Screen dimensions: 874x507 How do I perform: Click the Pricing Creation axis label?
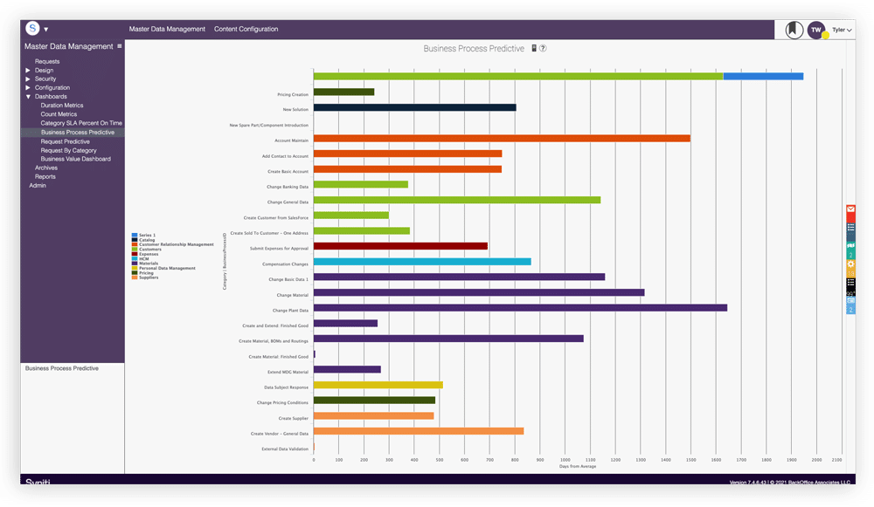tap(293, 94)
